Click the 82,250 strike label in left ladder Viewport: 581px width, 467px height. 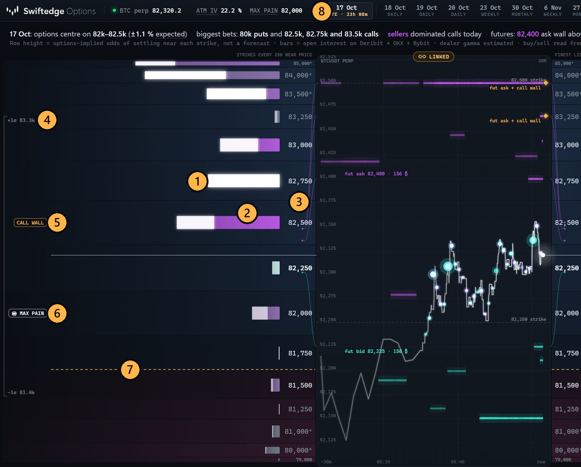300,268
